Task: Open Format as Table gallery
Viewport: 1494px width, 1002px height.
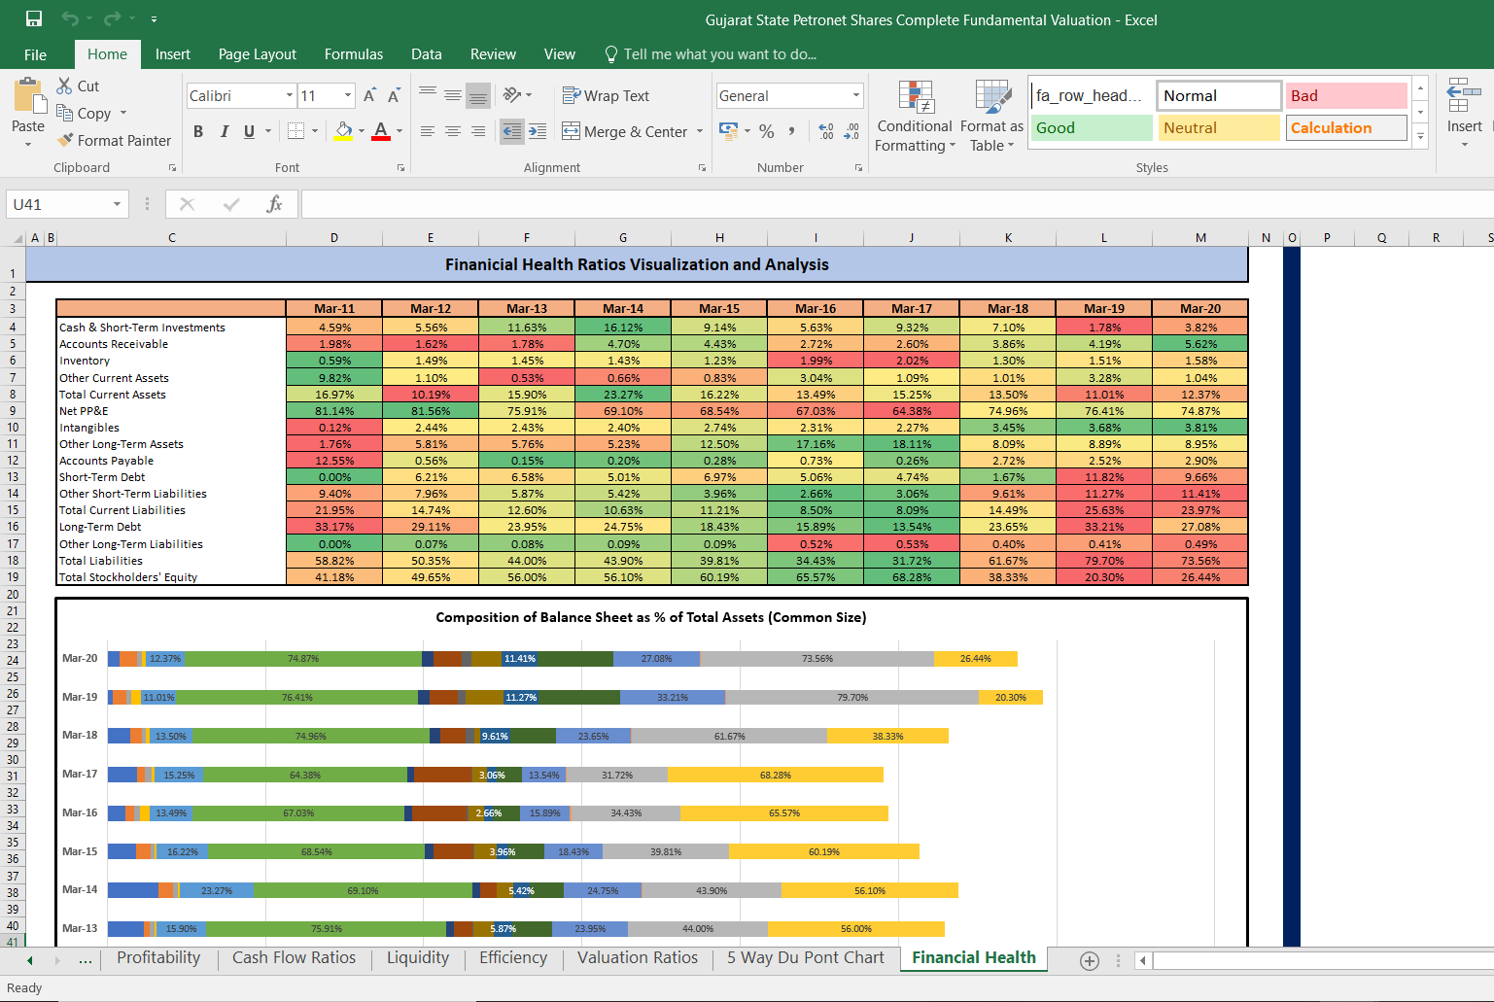Action: [x=991, y=117]
